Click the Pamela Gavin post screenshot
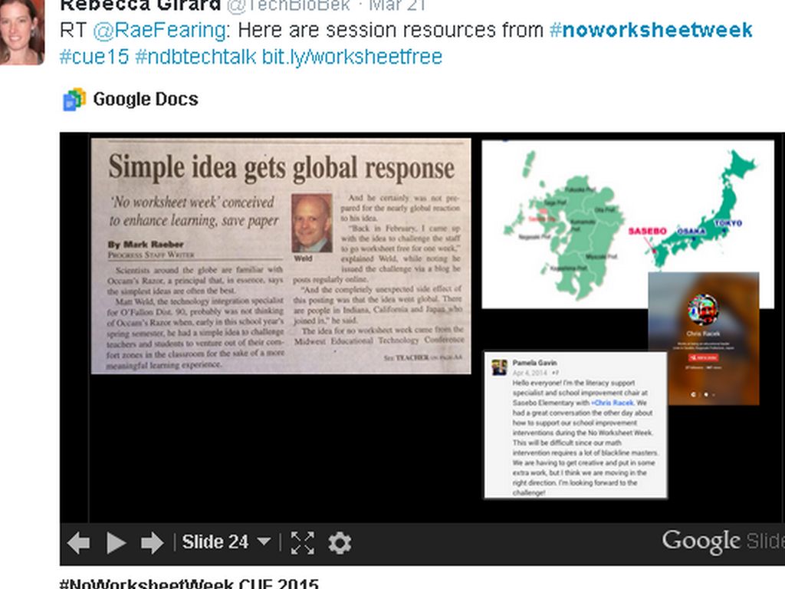 (x=575, y=425)
